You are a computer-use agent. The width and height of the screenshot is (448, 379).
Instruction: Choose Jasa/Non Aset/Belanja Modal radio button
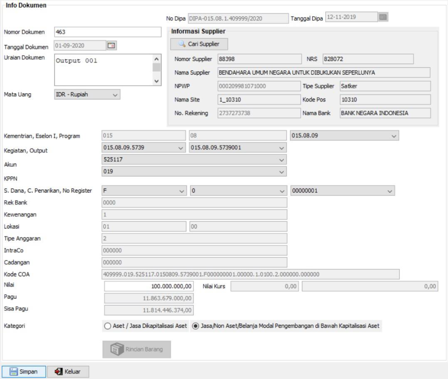click(x=195, y=326)
